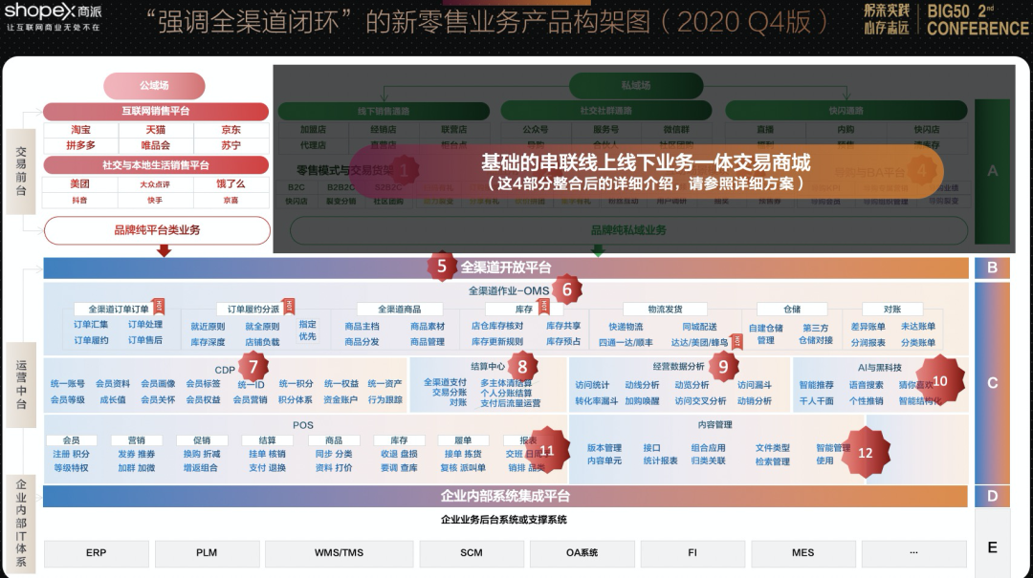Click the 就近原则 item

[208, 327]
